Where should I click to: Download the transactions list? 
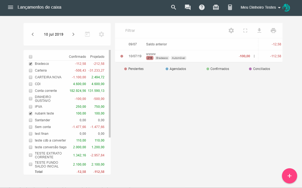coord(259,31)
